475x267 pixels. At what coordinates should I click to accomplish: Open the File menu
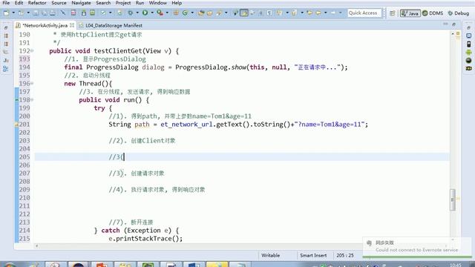pos(6,3)
